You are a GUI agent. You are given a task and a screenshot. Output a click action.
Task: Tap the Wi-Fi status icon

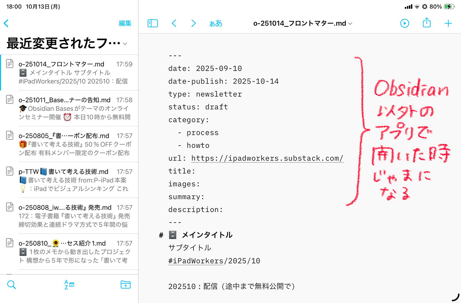tap(417, 7)
